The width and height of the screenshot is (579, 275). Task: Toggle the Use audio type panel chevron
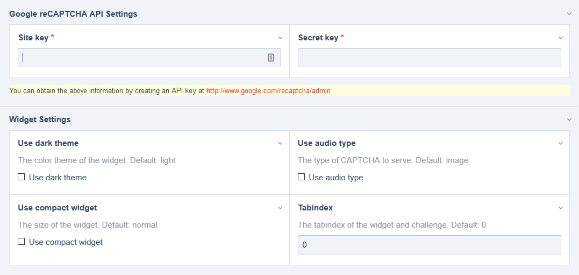coord(560,143)
